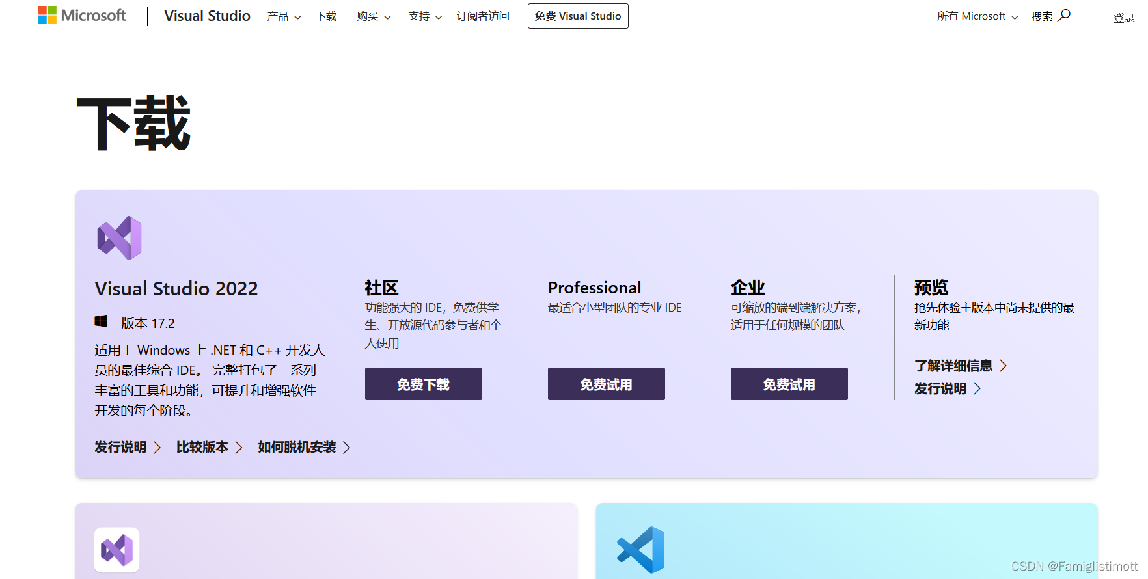
Task: Expand the 产品 dropdown menu
Action: (284, 16)
